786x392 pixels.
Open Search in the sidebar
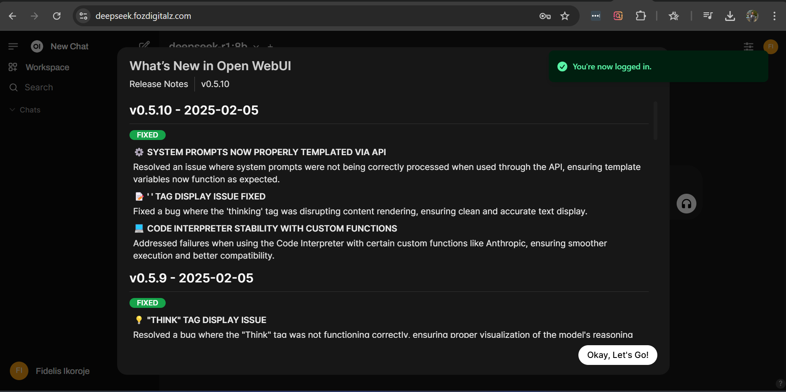(39, 87)
